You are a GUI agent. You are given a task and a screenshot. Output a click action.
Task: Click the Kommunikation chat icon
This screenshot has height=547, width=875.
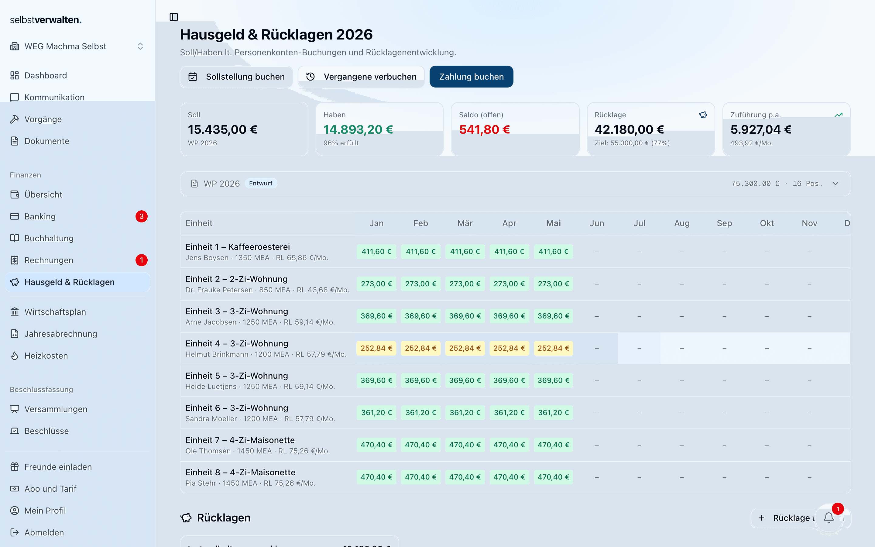point(15,97)
